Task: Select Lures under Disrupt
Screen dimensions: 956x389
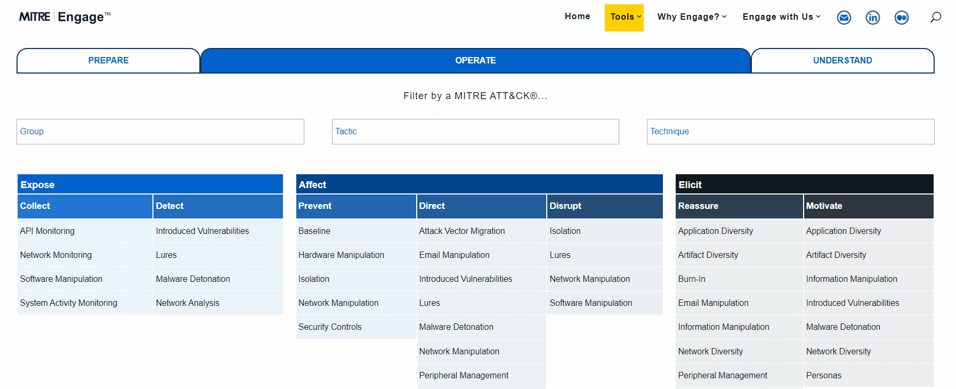Action: tap(560, 255)
